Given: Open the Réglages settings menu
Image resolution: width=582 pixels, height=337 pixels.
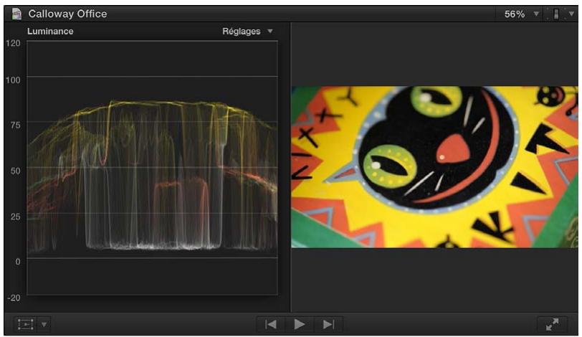Looking at the screenshot, I should 247,31.
